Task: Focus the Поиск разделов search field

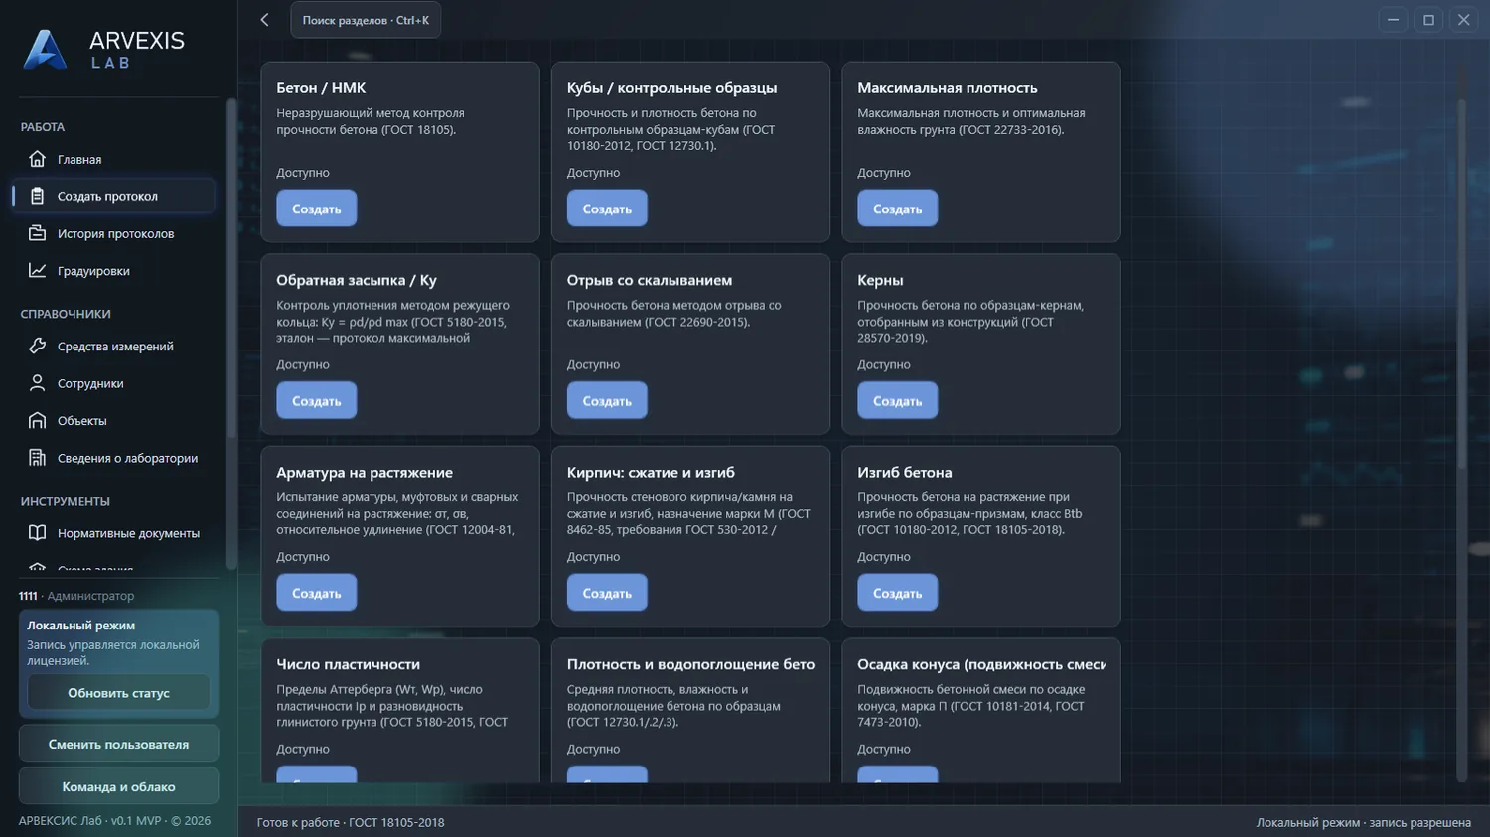Action: pyautogui.click(x=366, y=20)
